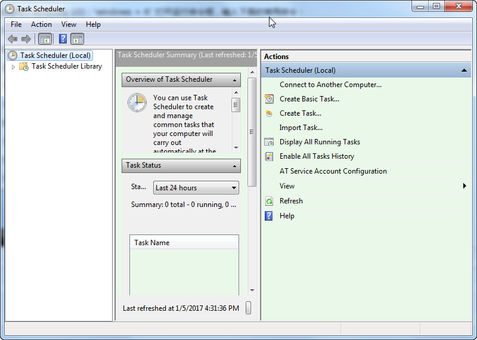Click the overview text scroll-down arrow

pos(236,147)
